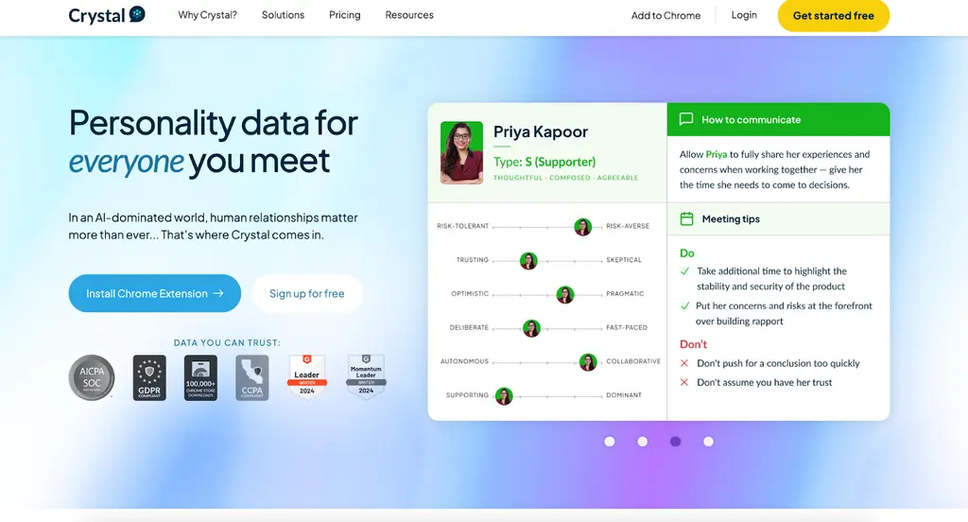Click the checkmark beside 'Put her concerns'
968x522 pixels.
point(684,305)
